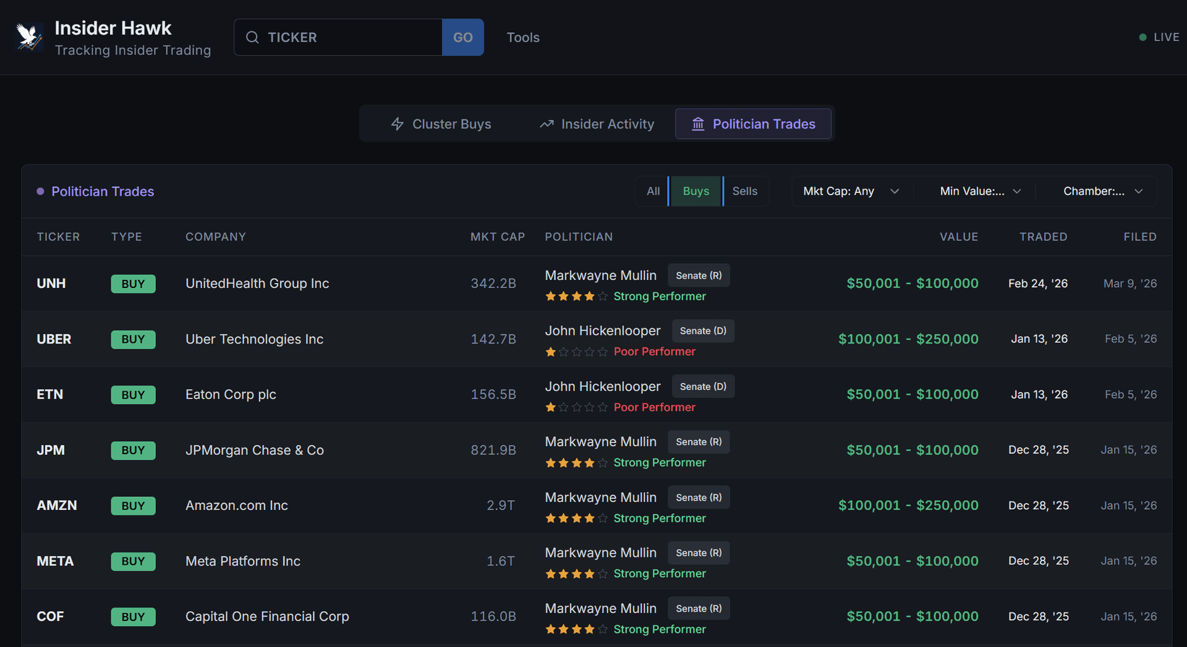The image size is (1187, 647).
Task: Click the MKT CAP column header
Action: tap(498, 237)
